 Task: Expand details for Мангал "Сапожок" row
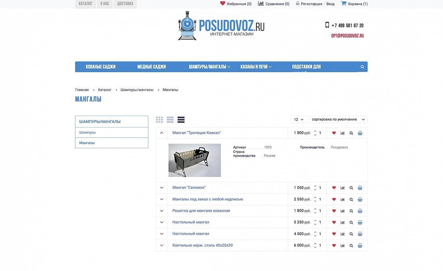[x=162, y=188]
